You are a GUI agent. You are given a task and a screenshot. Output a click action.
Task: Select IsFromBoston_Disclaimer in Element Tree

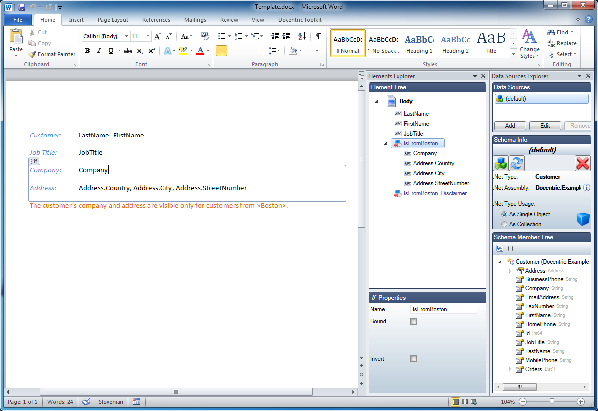[435, 193]
